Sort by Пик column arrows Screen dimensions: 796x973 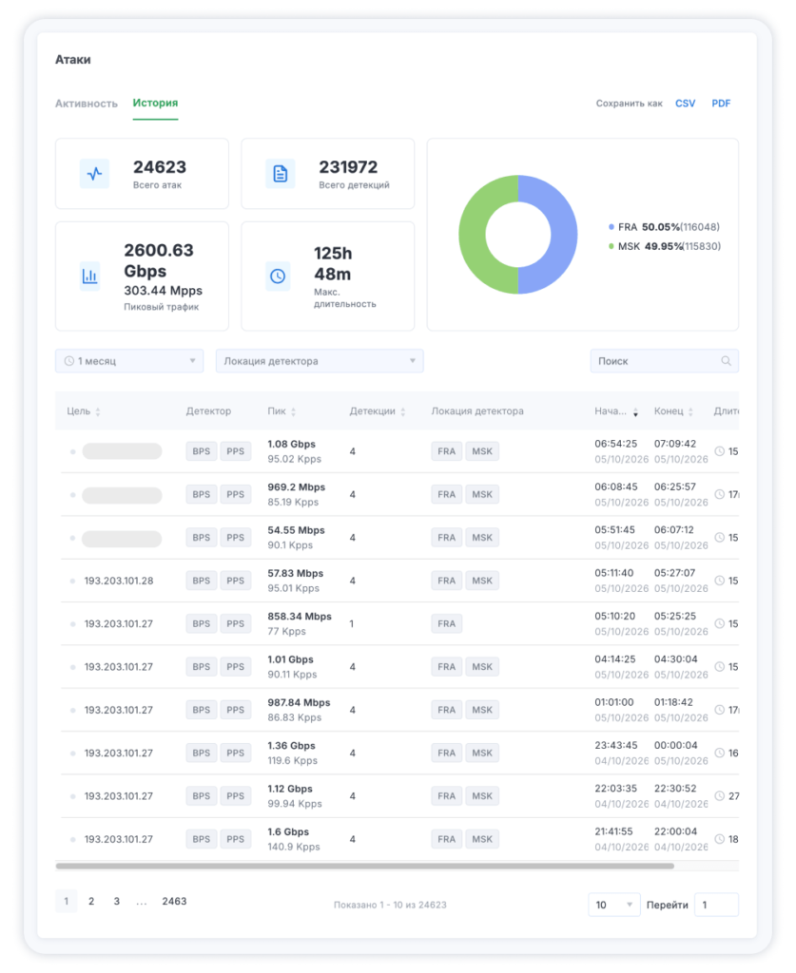(293, 411)
